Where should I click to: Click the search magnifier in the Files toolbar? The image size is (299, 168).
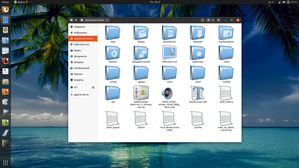pos(203,20)
